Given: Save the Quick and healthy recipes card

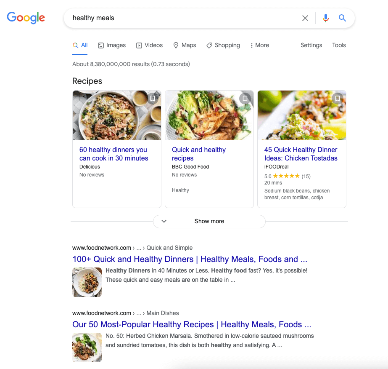Looking at the screenshot, I should [245, 99].
